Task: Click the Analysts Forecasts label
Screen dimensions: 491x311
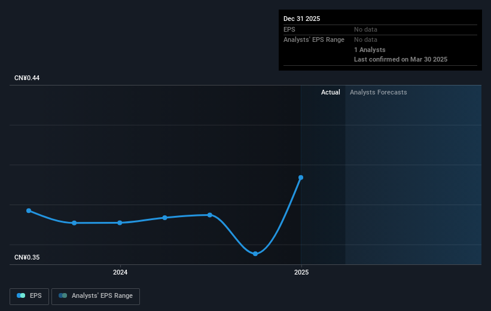Action: tap(379, 92)
